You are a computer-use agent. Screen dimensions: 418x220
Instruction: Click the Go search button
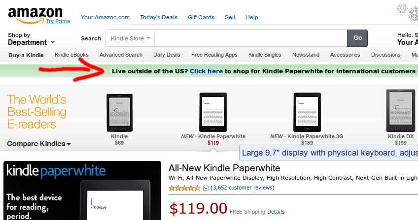pyautogui.click(x=357, y=38)
